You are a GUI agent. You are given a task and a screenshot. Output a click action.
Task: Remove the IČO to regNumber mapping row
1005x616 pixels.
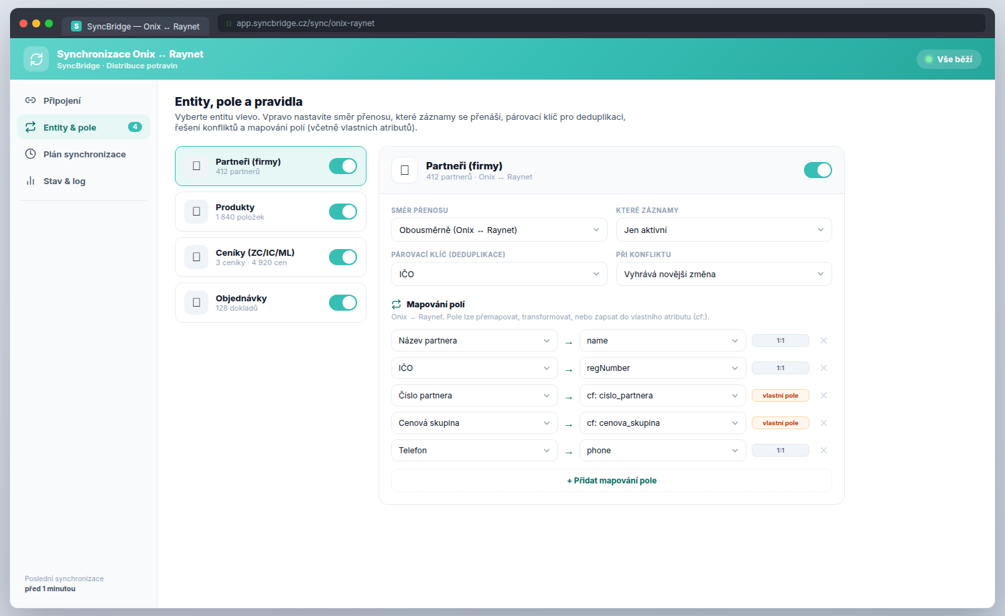[x=823, y=368]
